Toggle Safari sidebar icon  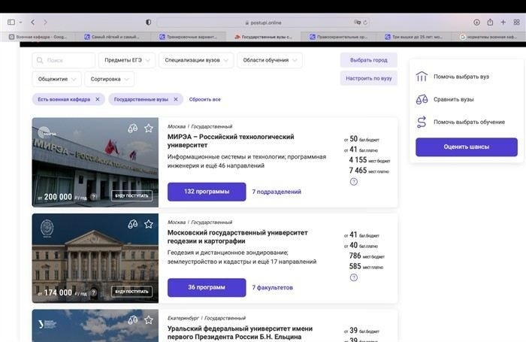(11, 22)
